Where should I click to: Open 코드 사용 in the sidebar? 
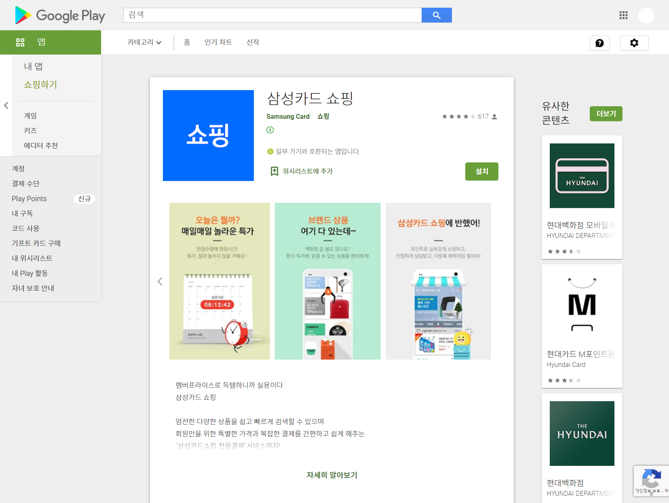(x=25, y=228)
